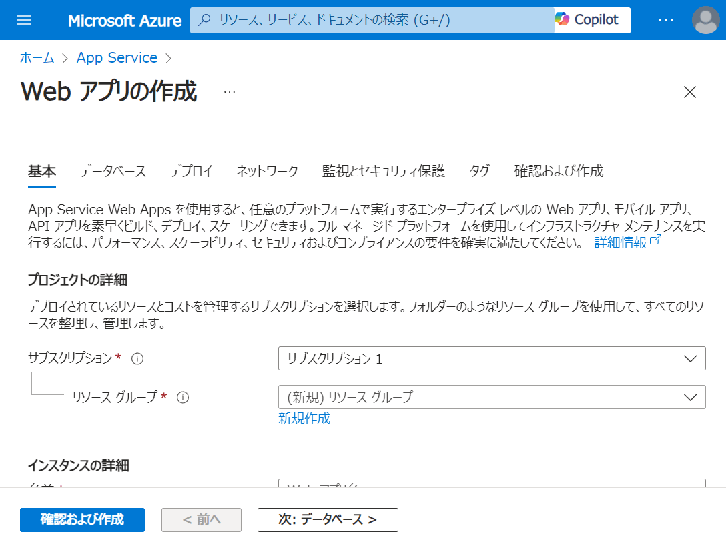Open ellipsis next to Web アプリの作成 title
The image size is (726, 552).
pos(229,91)
